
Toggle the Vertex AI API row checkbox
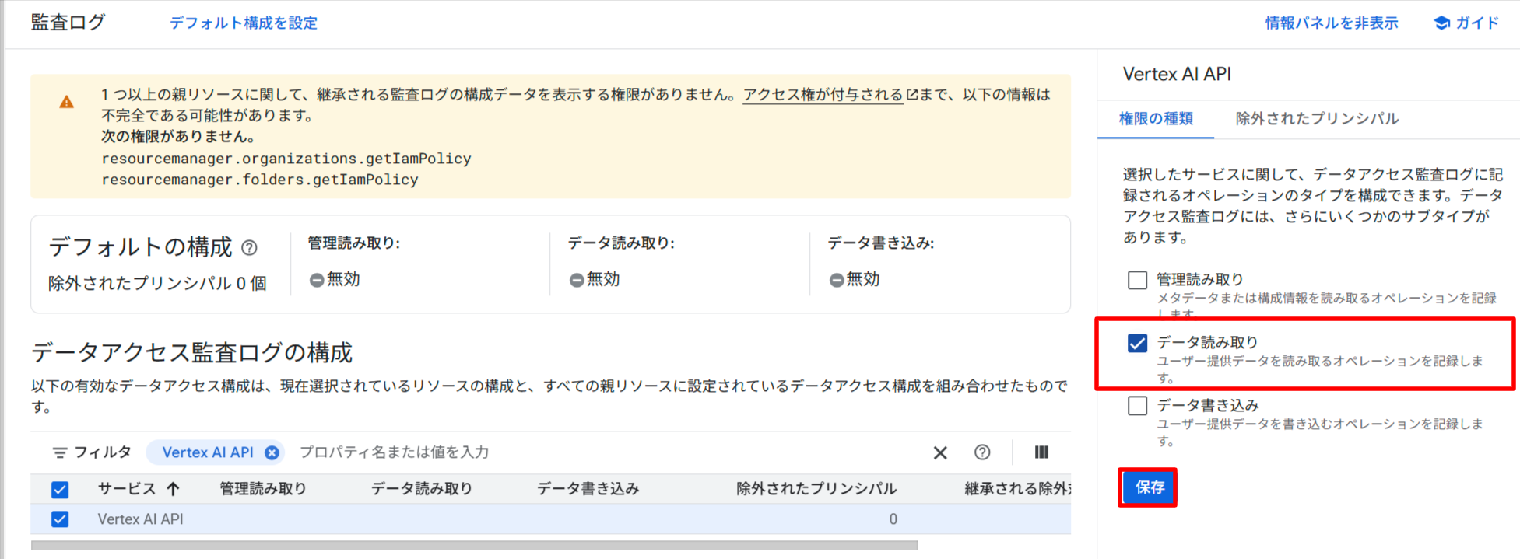tap(60, 519)
